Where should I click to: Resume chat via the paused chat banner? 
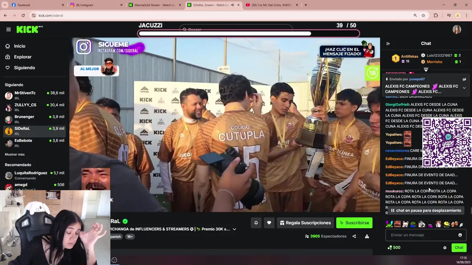click(426, 211)
